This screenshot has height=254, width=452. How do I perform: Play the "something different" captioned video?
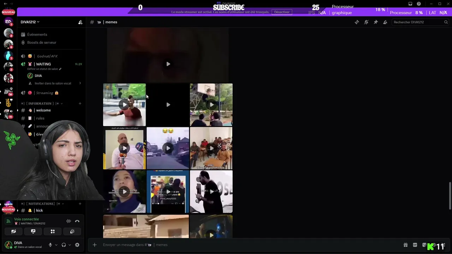168,192
